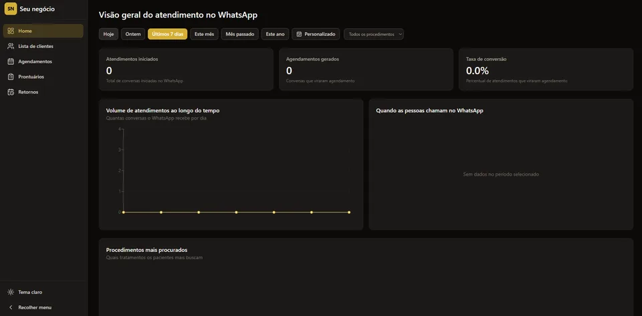Image resolution: width=642 pixels, height=316 pixels.
Task: Click Sem dados no período selecionado message
Action: pyautogui.click(x=501, y=174)
